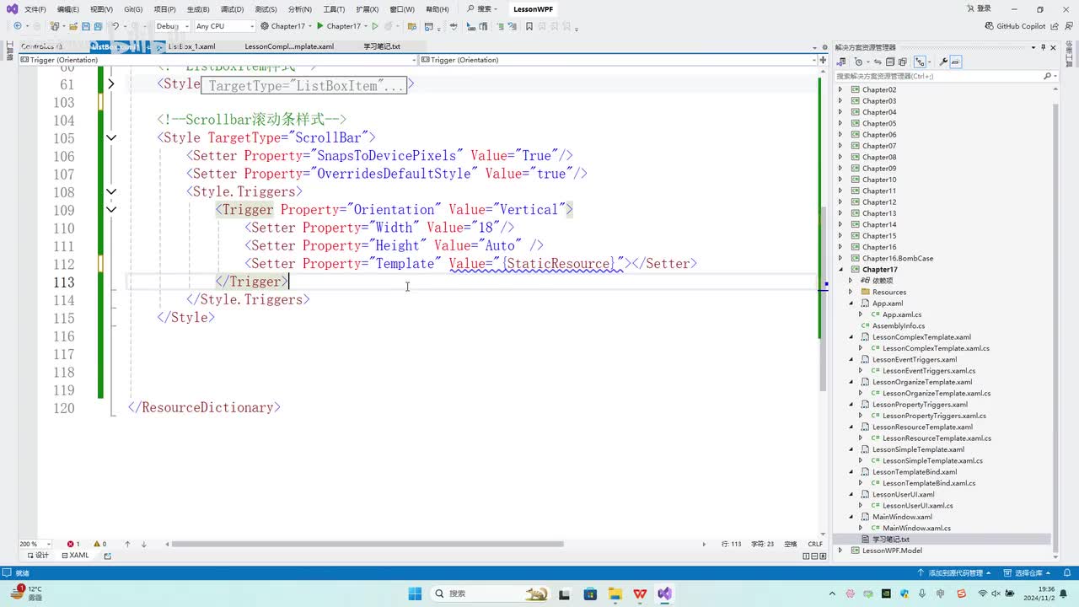The height and width of the screenshot is (607, 1079).
Task: Click the Undo arrow in the toolbar
Action: pos(115,26)
